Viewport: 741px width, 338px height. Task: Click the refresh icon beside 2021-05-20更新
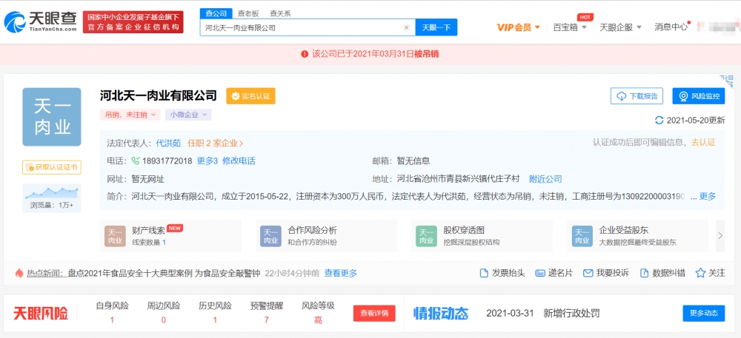(659, 121)
